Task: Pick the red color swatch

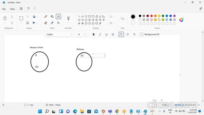Action: tap(151, 16)
